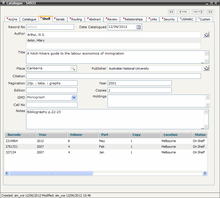220x198 pixels.
Task: Click into the Call No field
Action: pos(52,105)
